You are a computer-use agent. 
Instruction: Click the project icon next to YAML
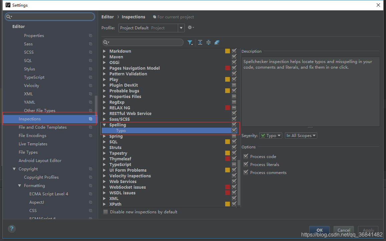coord(91,102)
